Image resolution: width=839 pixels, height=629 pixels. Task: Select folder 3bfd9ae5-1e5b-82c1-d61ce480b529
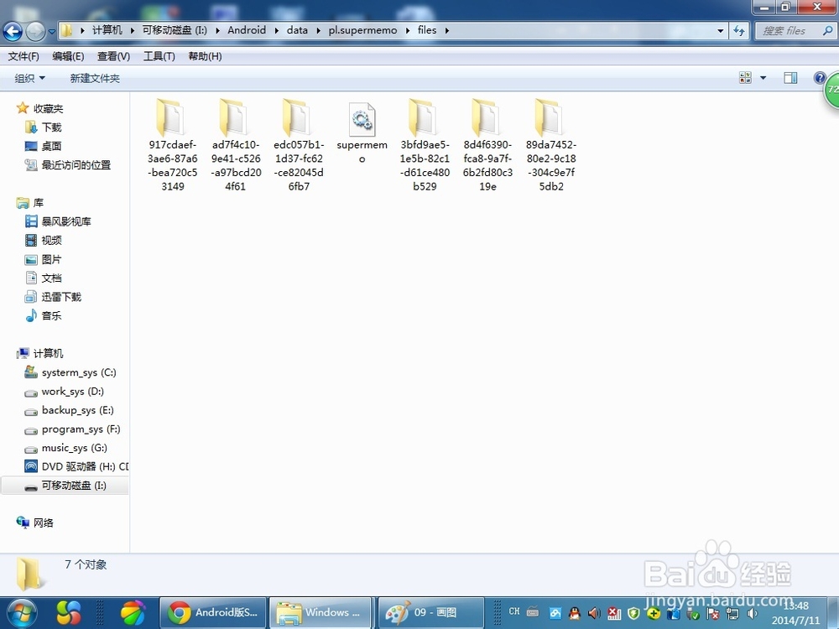point(425,145)
